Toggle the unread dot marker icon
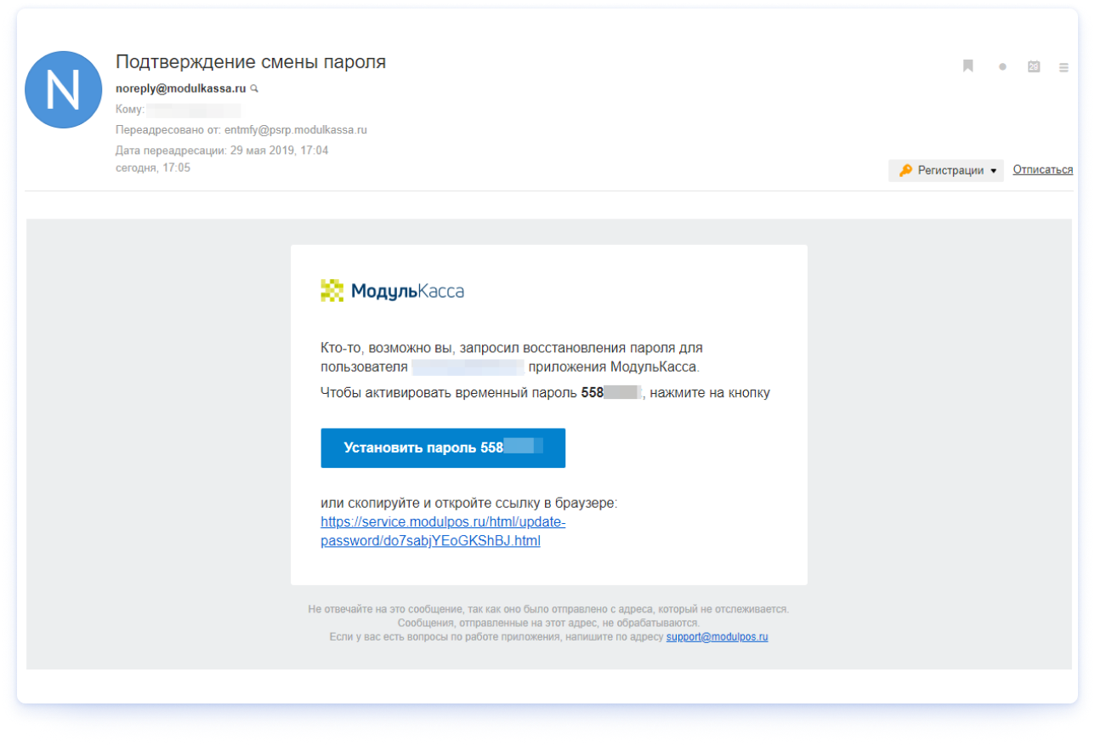The height and width of the screenshot is (746, 1095). pos(1002,67)
